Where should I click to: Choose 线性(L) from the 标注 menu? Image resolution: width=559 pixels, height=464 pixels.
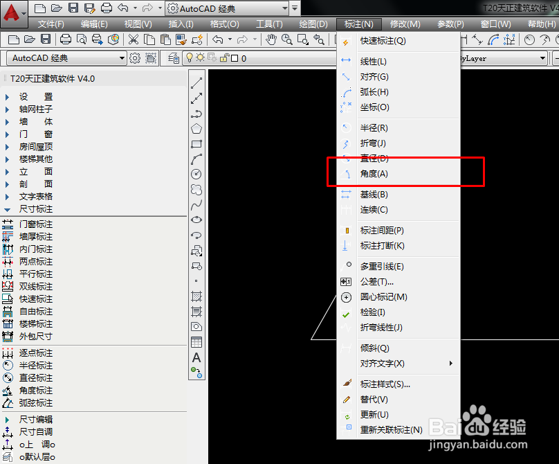click(398, 62)
